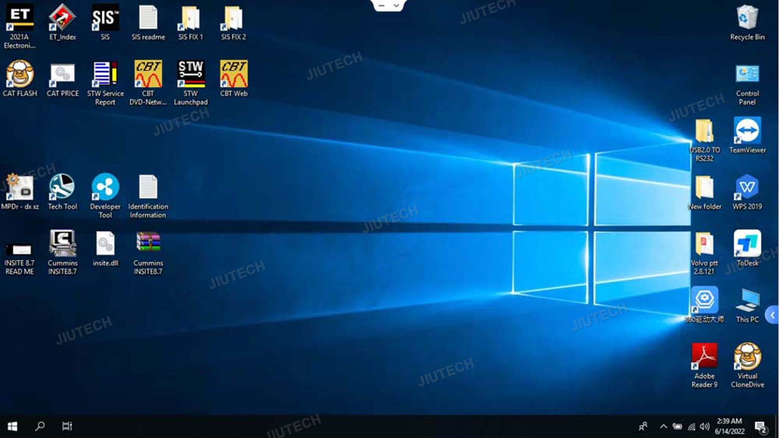The image size is (779, 438).
Task: Open Task View from the taskbar
Action: [x=67, y=427]
